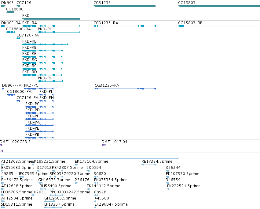The width and height of the screenshot is (260, 209).
Task: Click the CG18600 gene label
Action: tap(15, 9)
